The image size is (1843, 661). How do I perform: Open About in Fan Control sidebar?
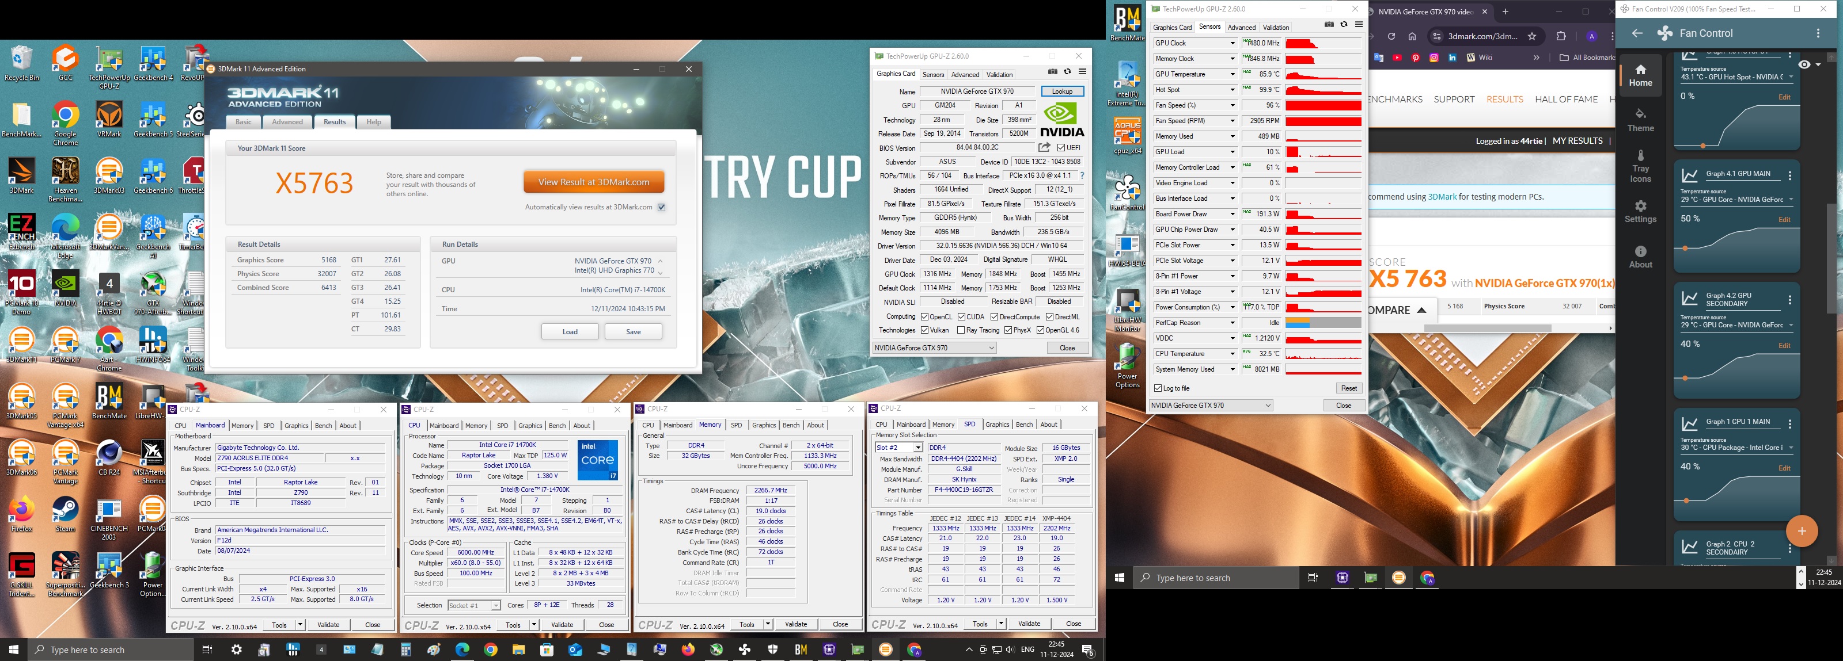[1640, 257]
